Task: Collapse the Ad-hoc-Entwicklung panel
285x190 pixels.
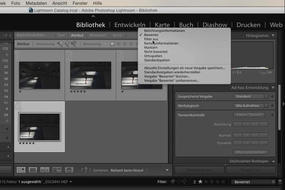Action: (273, 87)
